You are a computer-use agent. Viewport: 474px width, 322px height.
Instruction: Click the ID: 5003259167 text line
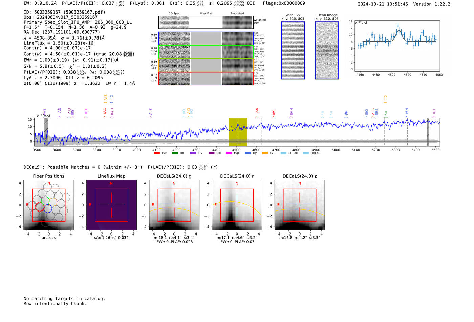coord(64,12)
